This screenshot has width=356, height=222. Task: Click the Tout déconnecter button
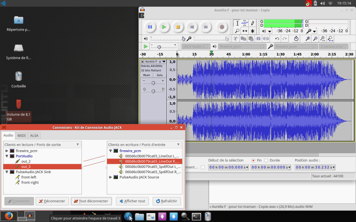[x=91, y=201]
